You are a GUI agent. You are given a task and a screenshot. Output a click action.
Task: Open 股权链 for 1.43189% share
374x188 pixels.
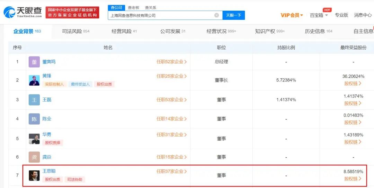click(353, 142)
